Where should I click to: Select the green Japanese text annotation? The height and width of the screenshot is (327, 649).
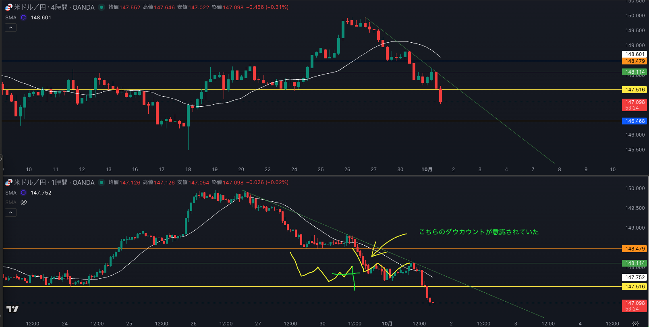pyautogui.click(x=479, y=232)
